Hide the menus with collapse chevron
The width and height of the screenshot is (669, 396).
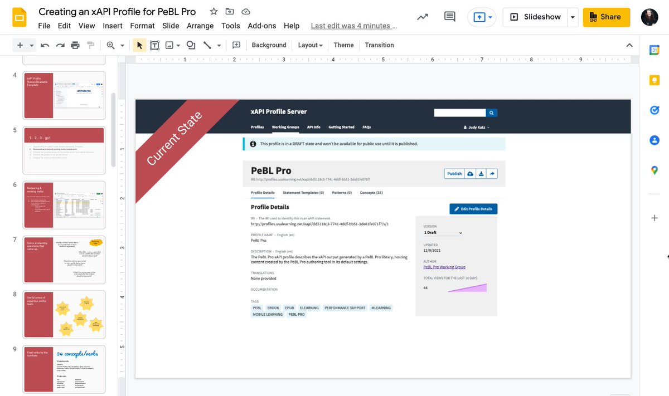pyautogui.click(x=629, y=45)
